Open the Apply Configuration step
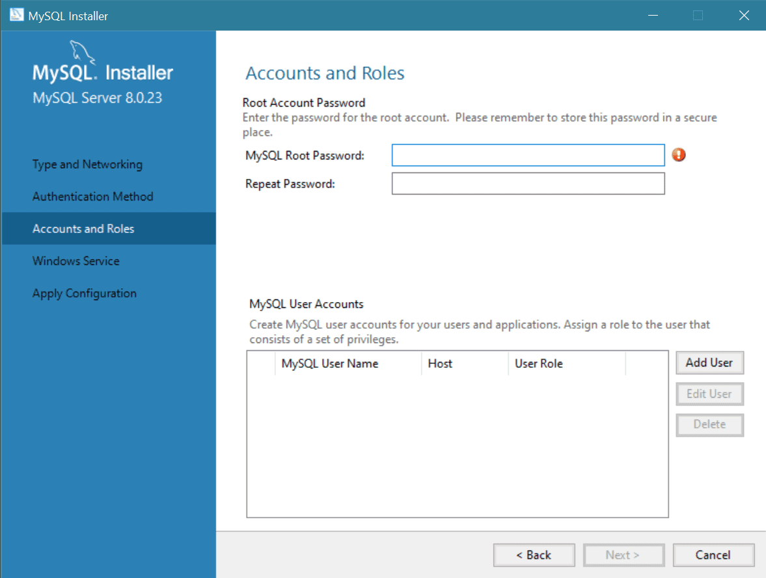This screenshot has width=766, height=578. [85, 294]
